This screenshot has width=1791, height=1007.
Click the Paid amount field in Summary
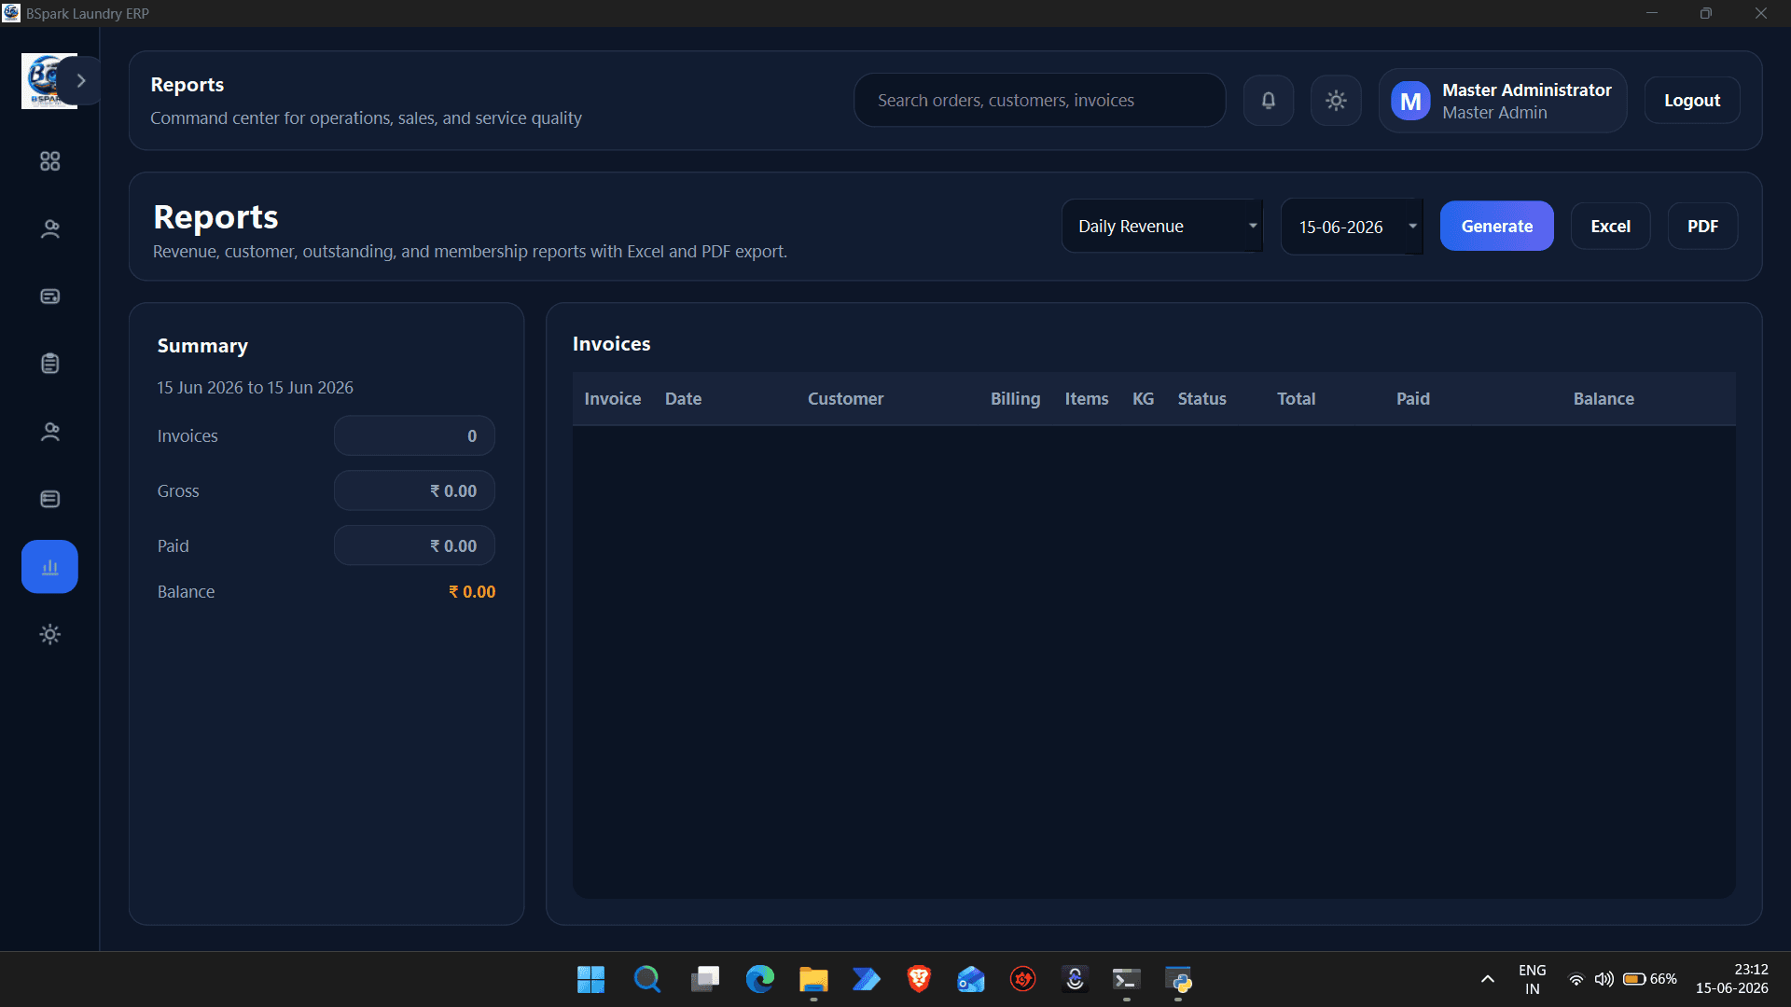coord(414,545)
